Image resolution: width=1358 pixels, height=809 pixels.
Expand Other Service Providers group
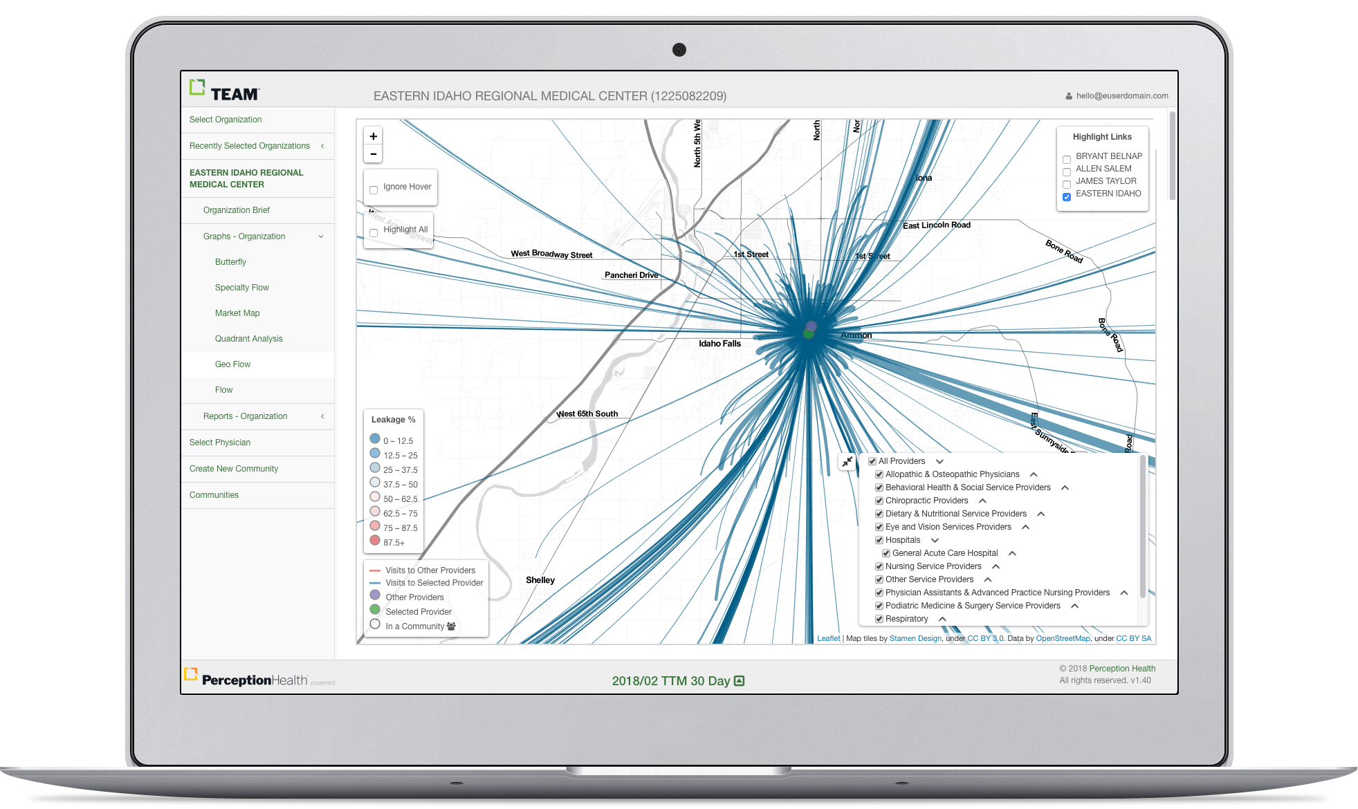988,579
